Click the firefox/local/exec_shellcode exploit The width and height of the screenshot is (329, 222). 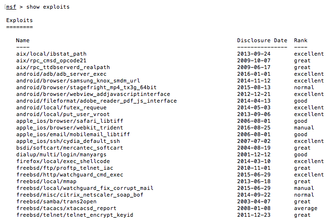(63, 162)
